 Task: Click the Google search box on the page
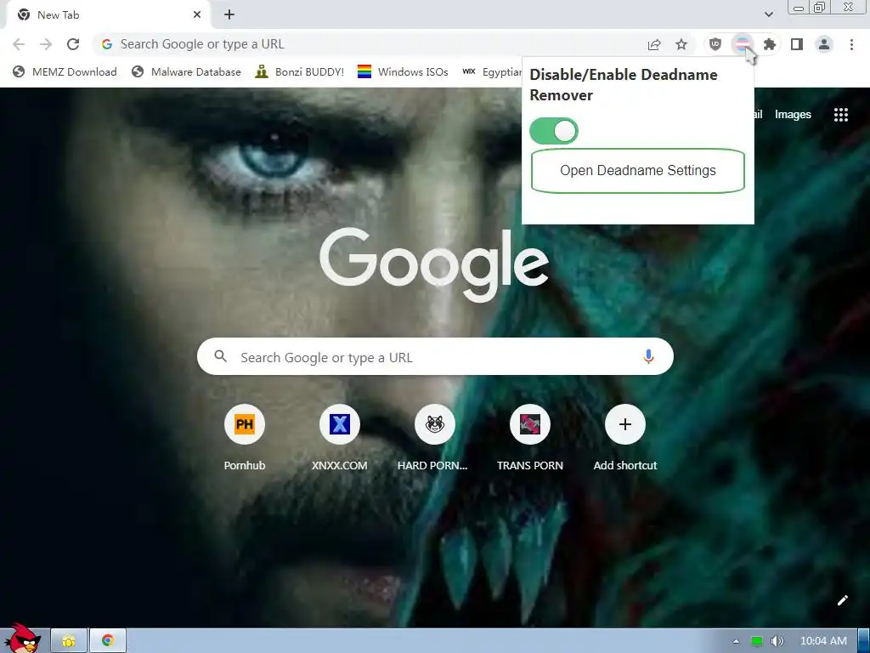[435, 356]
